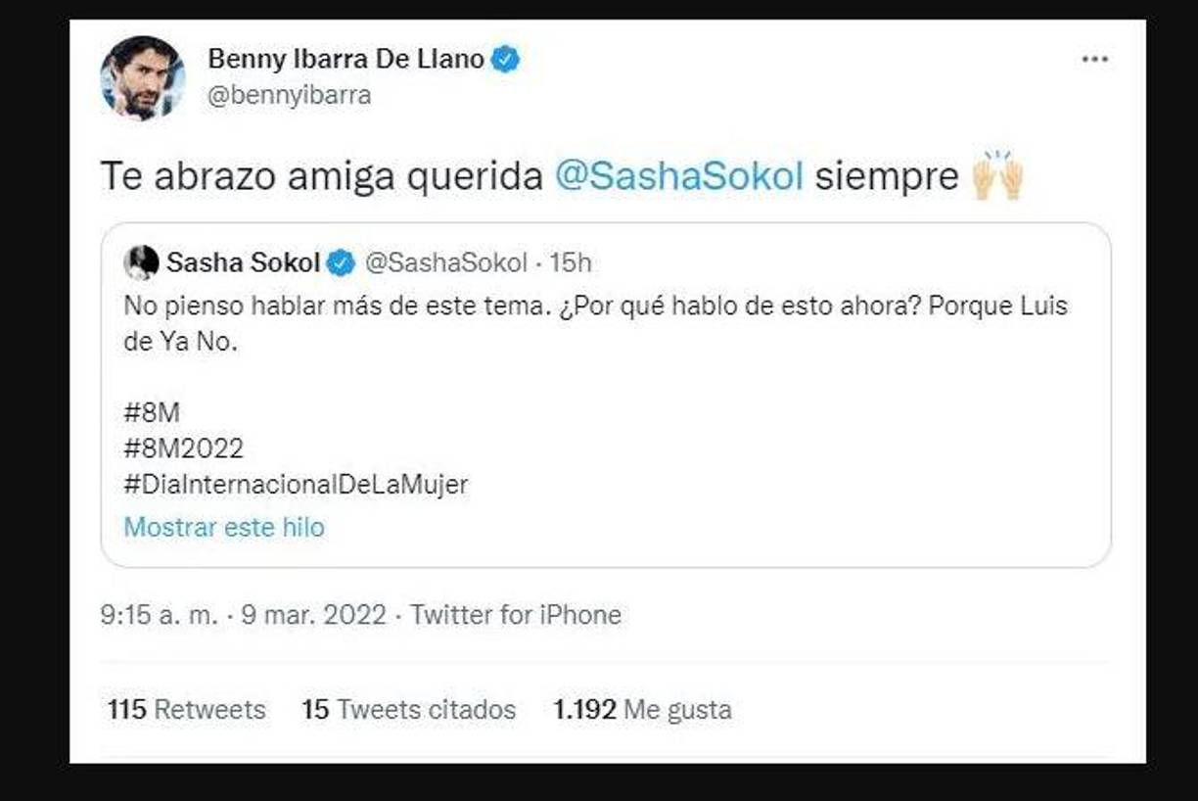Screen dimensions: 1198x801
Task: Click the #DiaInternacionalDeLaMujer hashtag
Action: [x=296, y=484]
